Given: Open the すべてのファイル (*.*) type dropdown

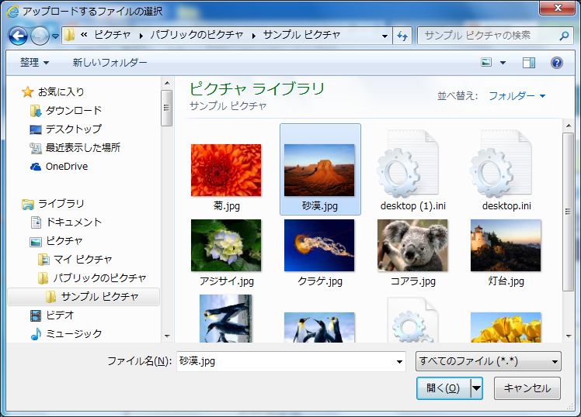Looking at the screenshot, I should click(x=489, y=361).
